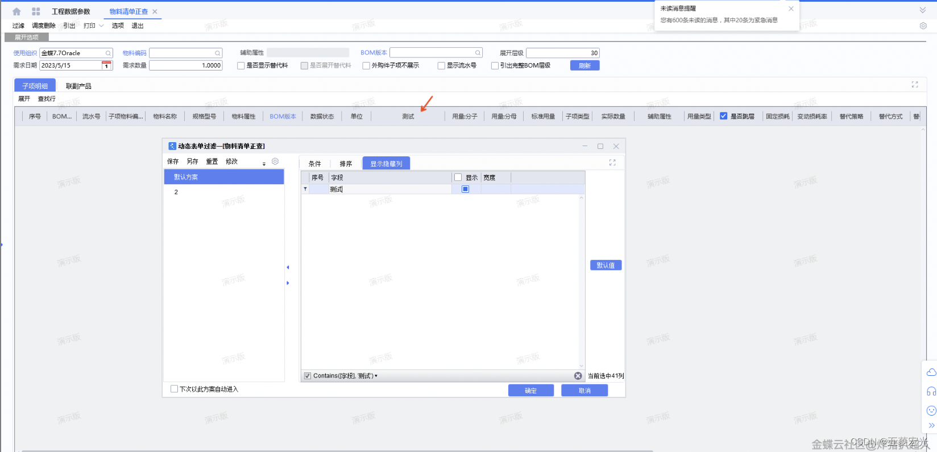Click the 展开层级 input field
This screenshot has height=452, width=937.
562,53
